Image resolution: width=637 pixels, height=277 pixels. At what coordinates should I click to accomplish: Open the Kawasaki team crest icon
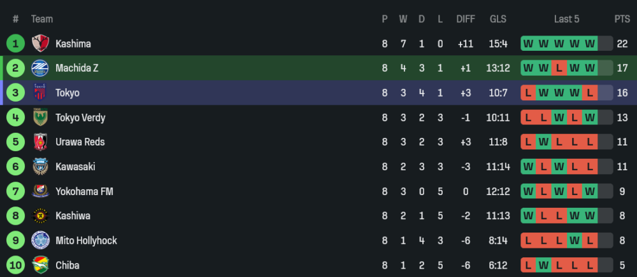(41, 166)
